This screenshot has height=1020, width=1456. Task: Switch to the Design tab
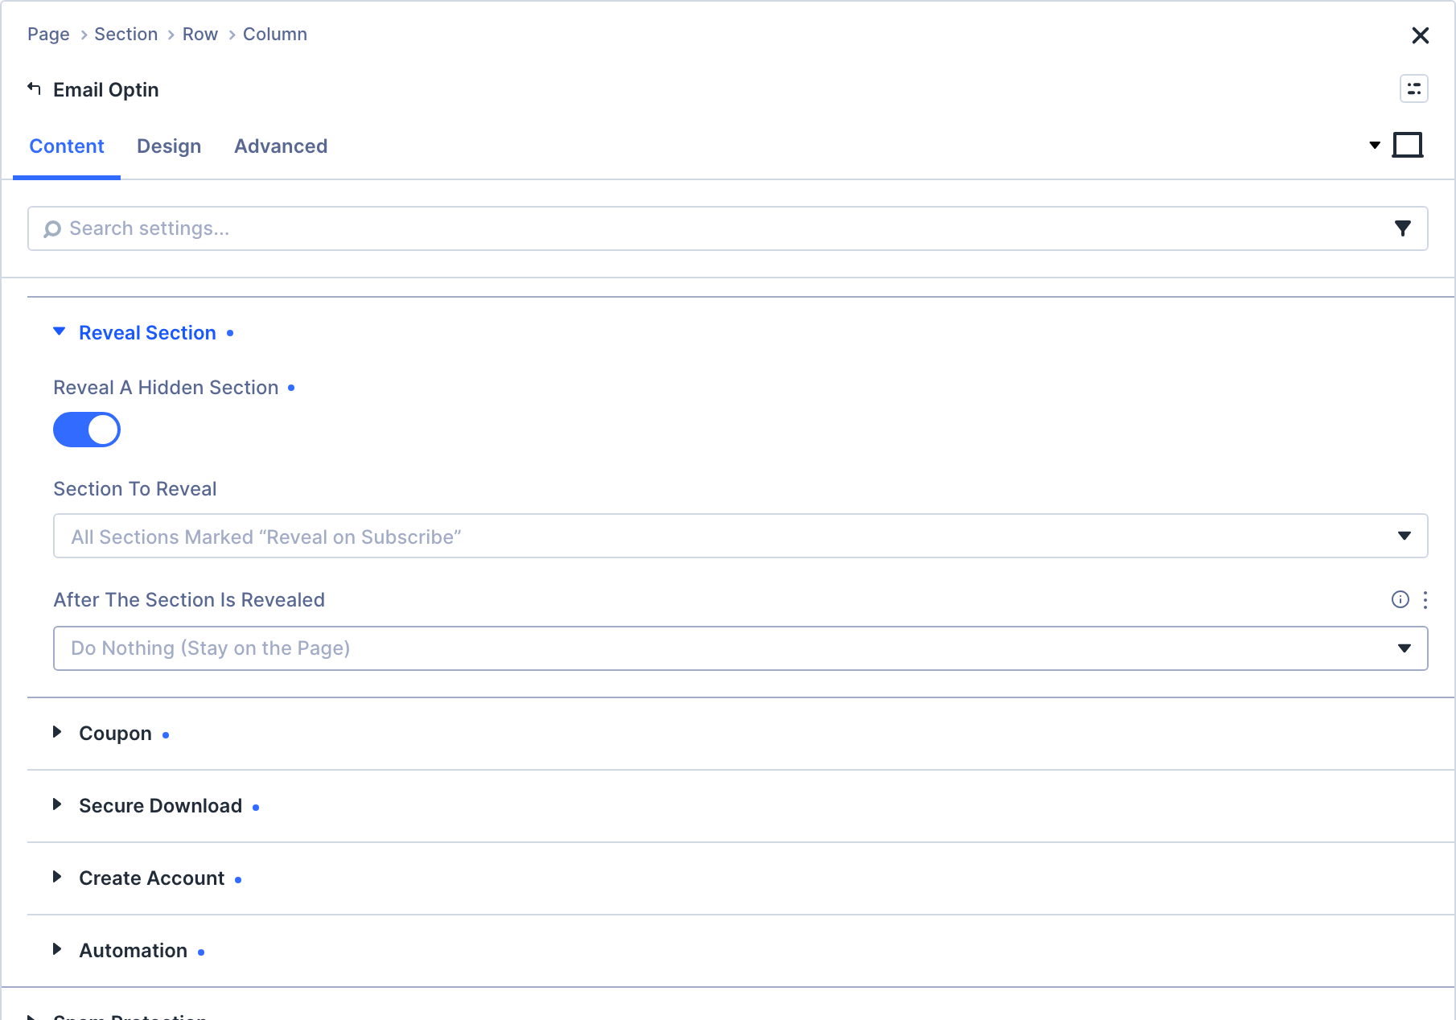169,146
